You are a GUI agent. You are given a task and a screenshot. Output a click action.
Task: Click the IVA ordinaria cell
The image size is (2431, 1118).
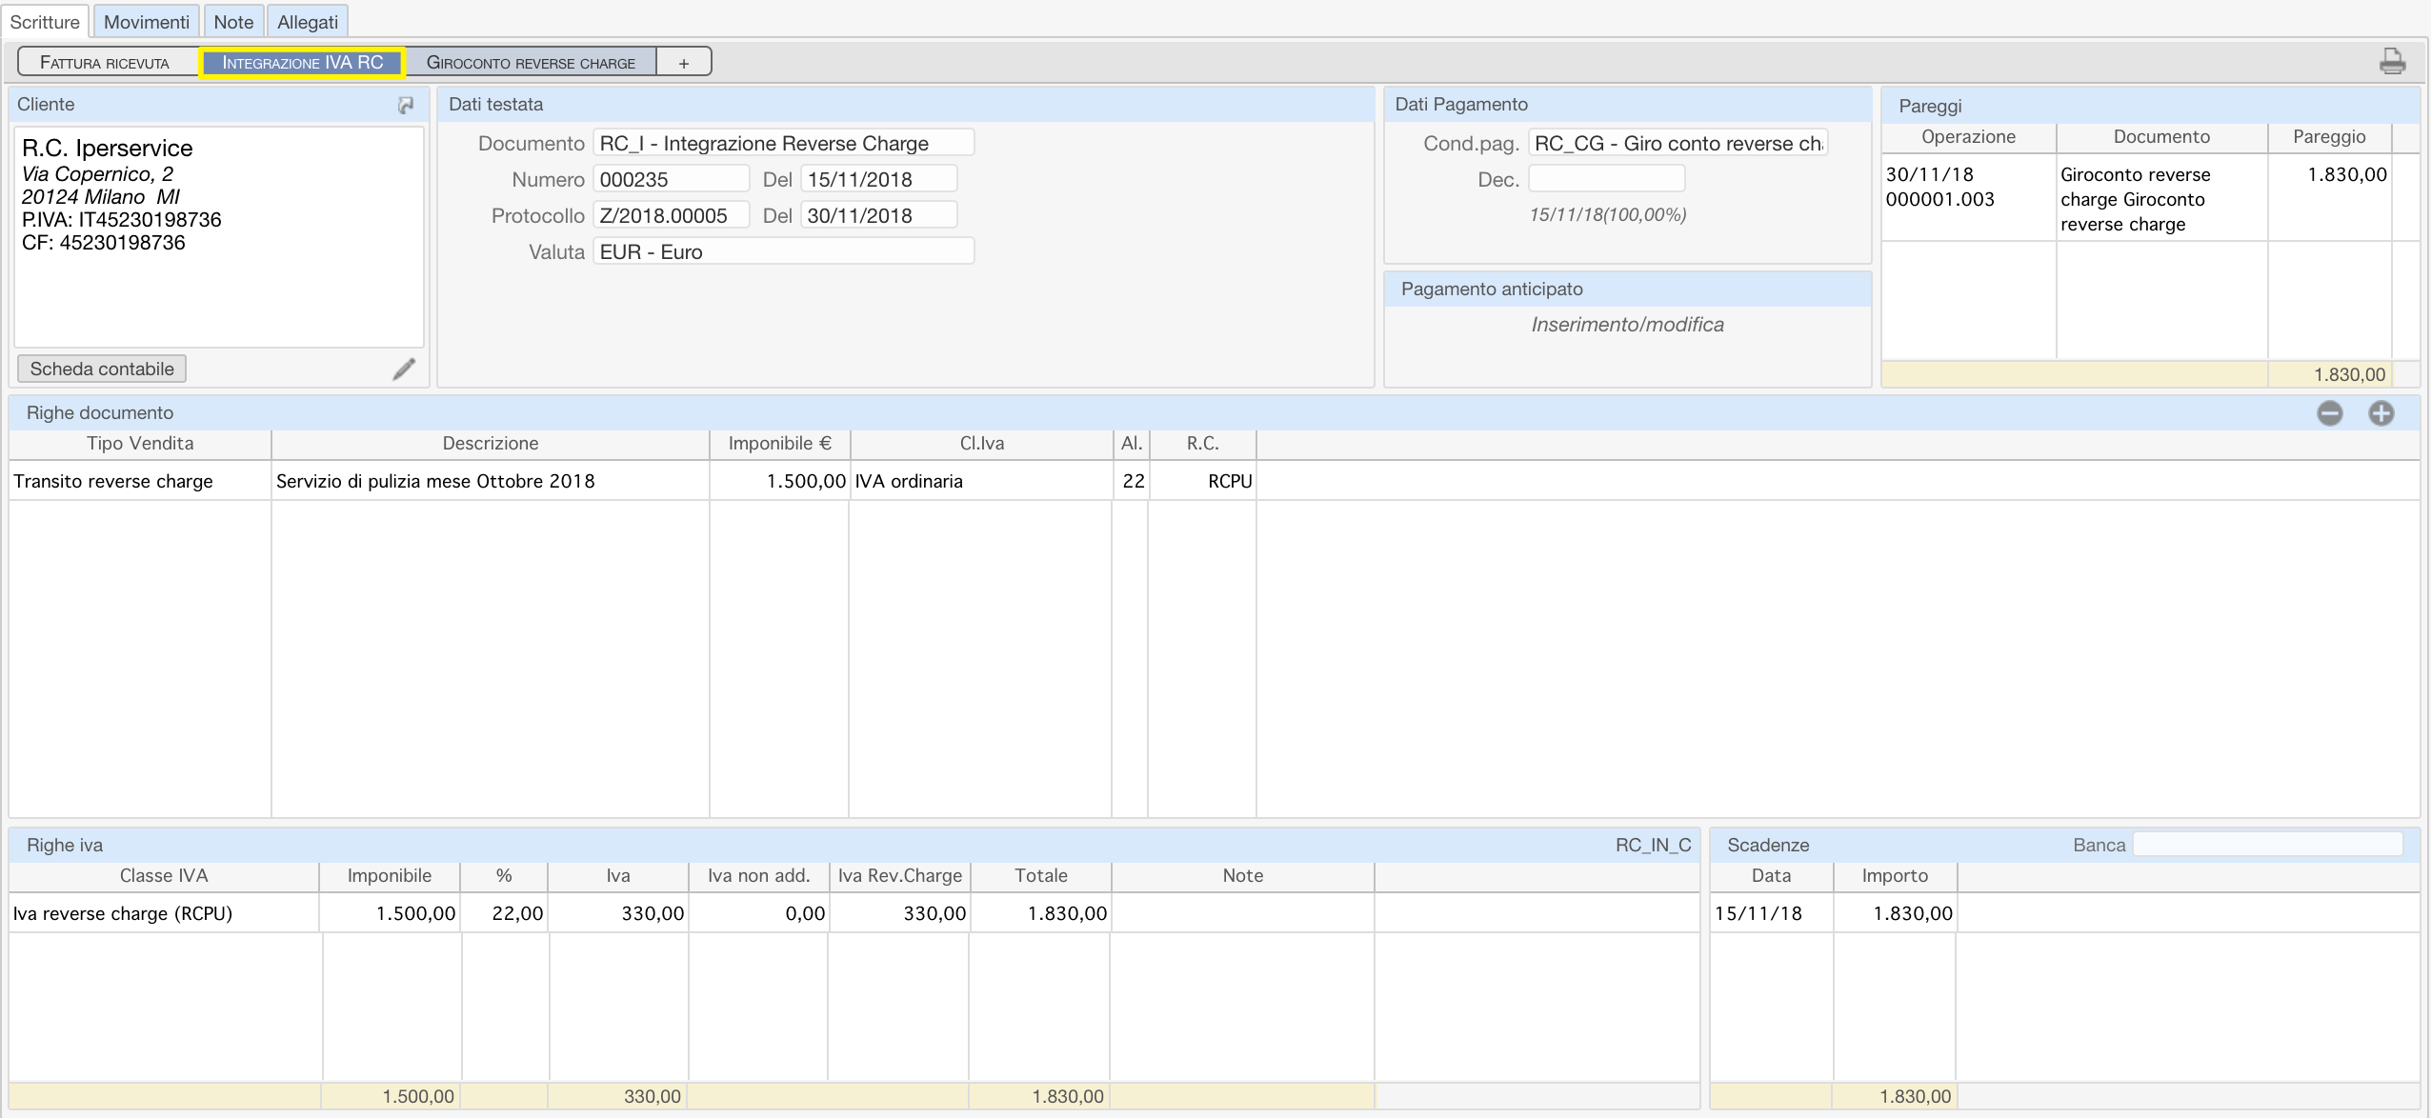click(x=980, y=481)
